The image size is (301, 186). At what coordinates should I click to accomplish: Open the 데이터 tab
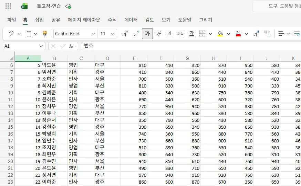pos(131,20)
